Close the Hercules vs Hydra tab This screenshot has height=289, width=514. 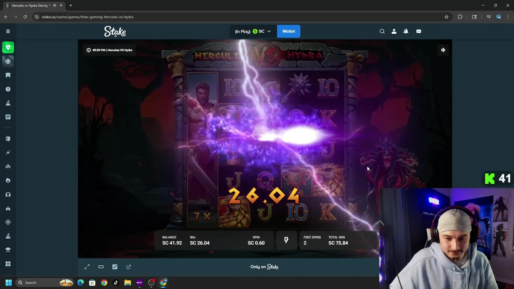[x=61, y=6]
